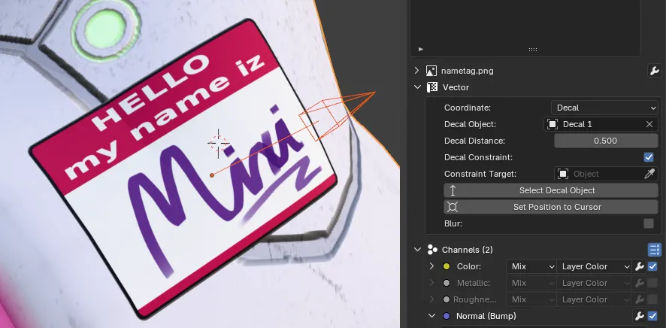Click the Normal (Bump) label

click(x=486, y=316)
